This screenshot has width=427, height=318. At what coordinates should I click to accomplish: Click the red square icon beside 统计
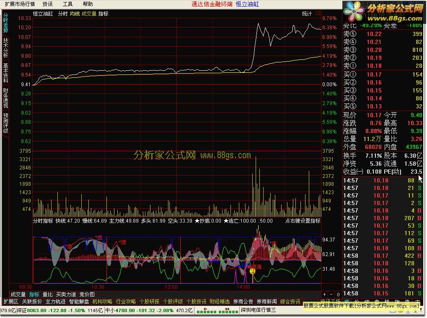click(318, 13)
